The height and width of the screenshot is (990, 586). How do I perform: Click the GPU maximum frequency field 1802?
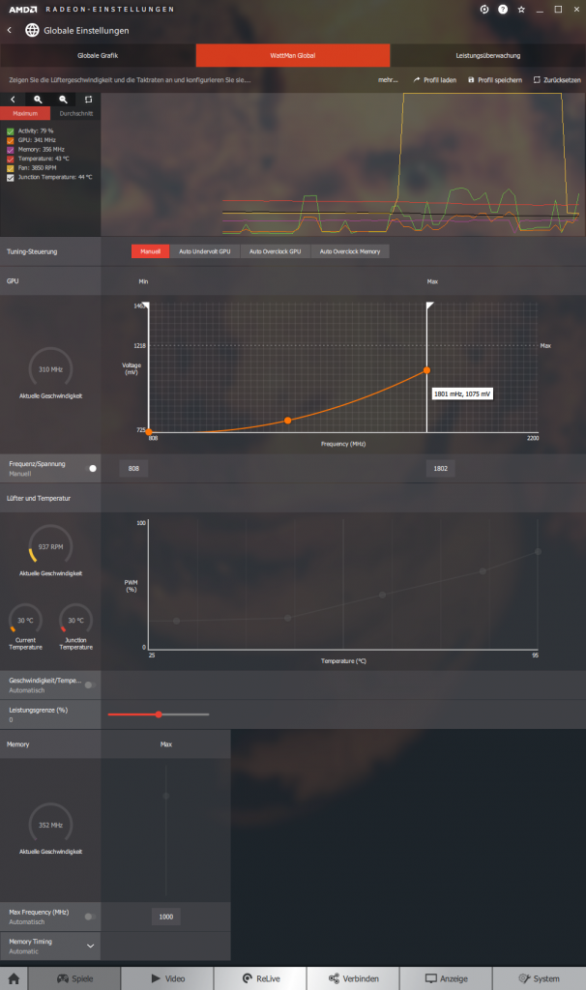point(441,469)
